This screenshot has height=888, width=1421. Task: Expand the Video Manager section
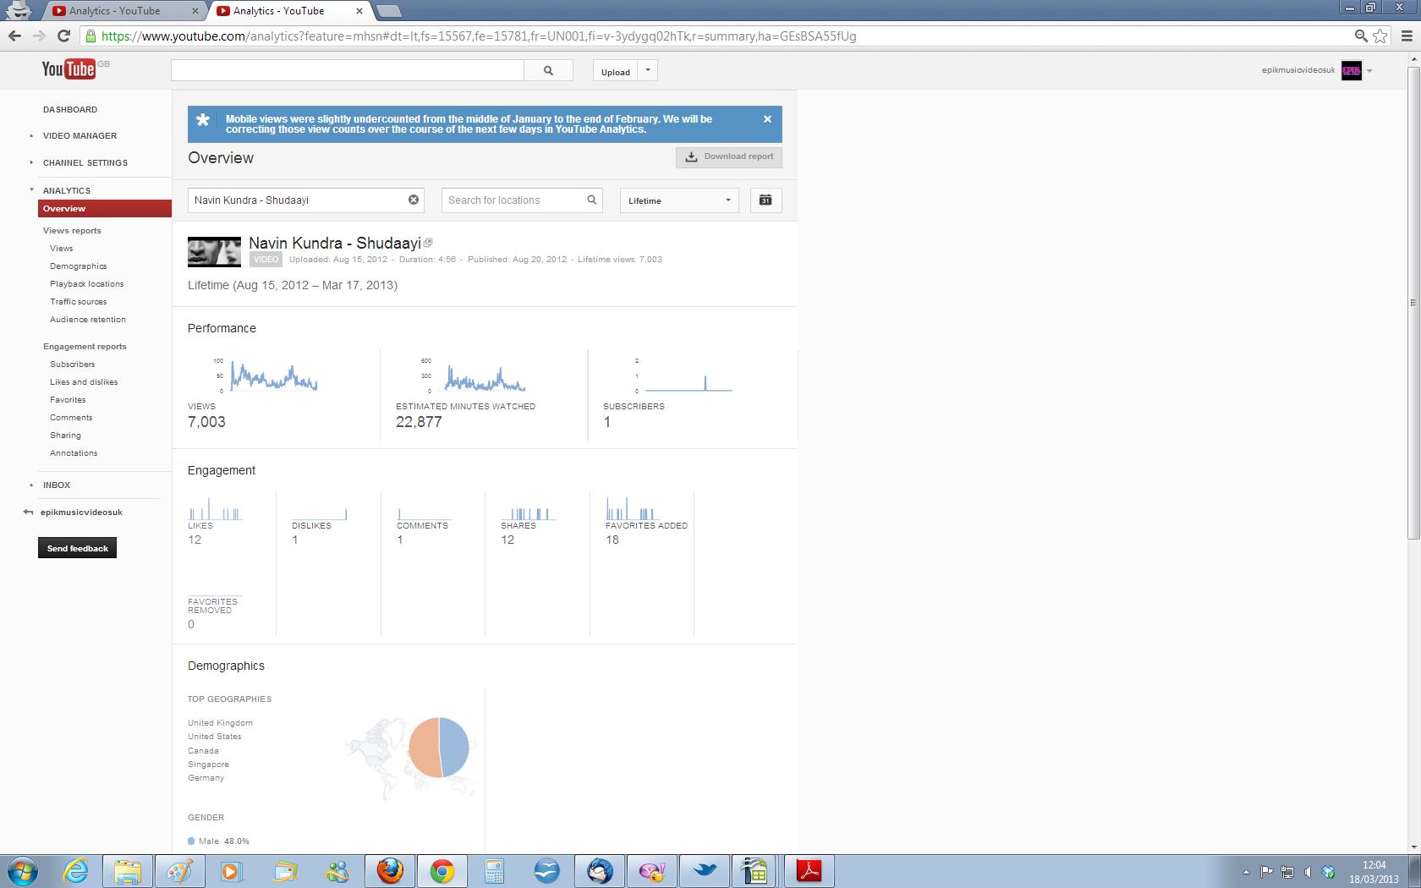[x=31, y=136]
